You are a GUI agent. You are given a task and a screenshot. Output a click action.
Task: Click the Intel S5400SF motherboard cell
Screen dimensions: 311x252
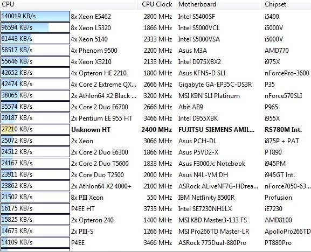click(197, 17)
